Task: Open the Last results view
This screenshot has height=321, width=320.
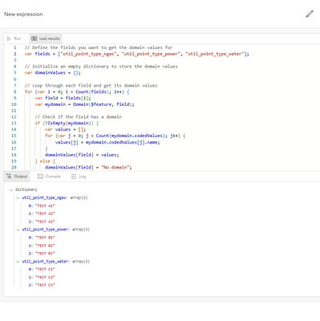Action: [x=46, y=39]
